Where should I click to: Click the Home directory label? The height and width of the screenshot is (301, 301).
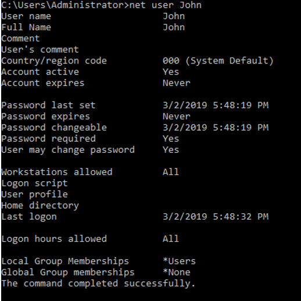pos(40,206)
